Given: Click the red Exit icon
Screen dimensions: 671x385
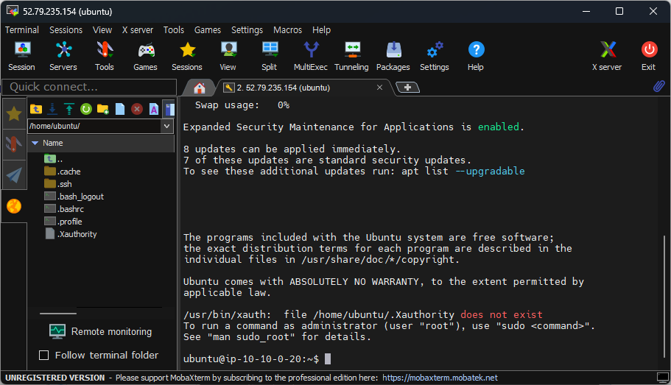Looking at the screenshot, I should coord(649,56).
